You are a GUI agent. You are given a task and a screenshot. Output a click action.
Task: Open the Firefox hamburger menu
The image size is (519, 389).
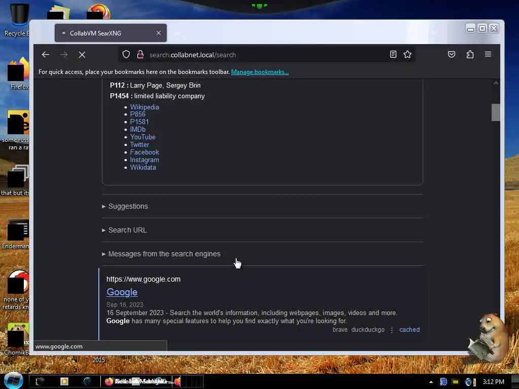pyautogui.click(x=488, y=54)
